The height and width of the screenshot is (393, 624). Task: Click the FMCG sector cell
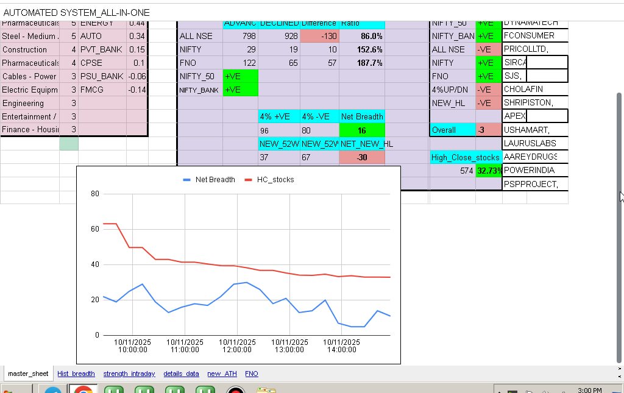(102, 90)
